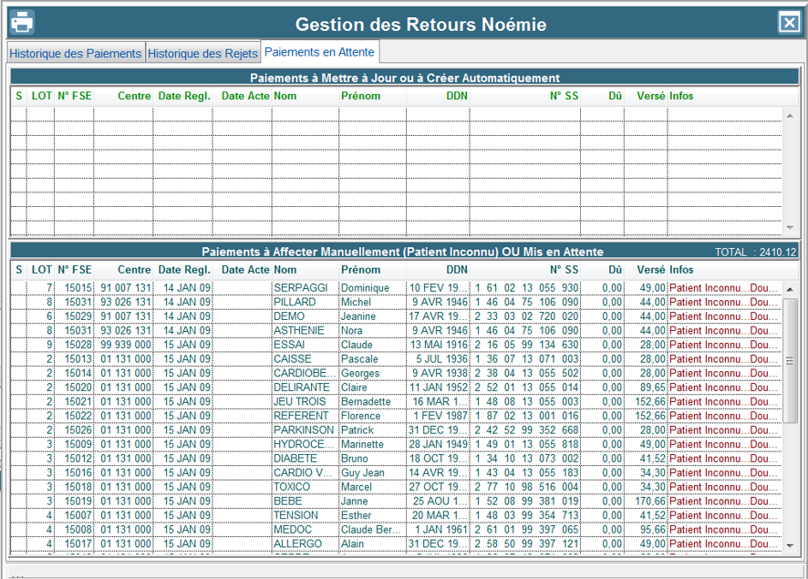Click the Nom column header in the manual payments table
Screen dimensions: 808x579
285,270
